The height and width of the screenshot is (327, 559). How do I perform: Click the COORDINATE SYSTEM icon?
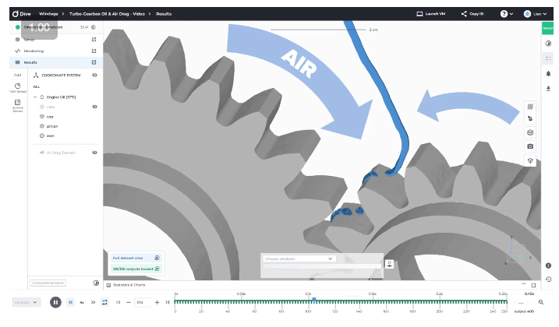coord(36,76)
